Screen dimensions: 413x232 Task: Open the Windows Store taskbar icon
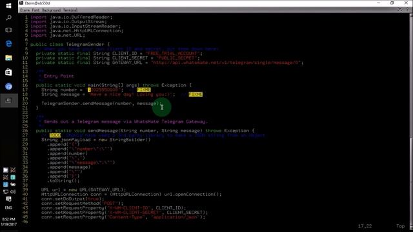click(8, 72)
